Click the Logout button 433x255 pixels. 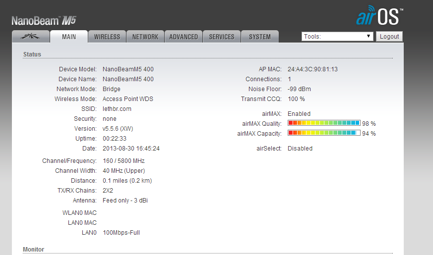click(389, 36)
